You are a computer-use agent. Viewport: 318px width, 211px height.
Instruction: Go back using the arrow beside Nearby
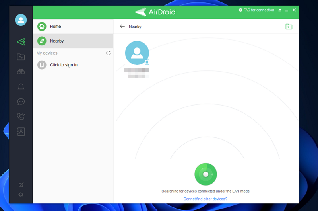pyautogui.click(x=122, y=27)
